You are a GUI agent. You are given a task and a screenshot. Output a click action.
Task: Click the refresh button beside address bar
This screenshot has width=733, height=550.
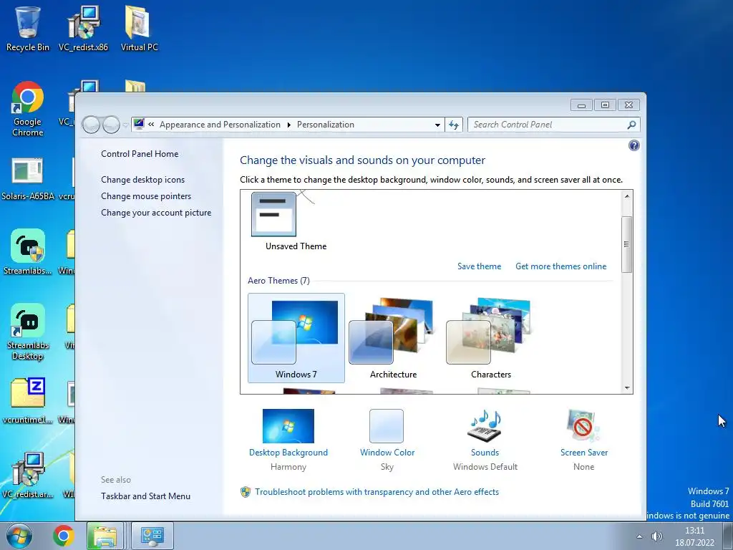(x=453, y=125)
